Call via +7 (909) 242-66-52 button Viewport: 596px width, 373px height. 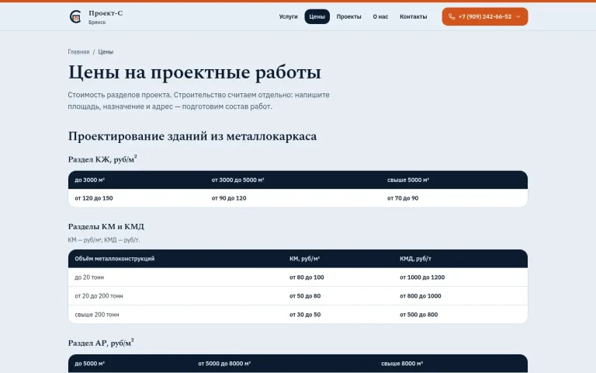[484, 17]
